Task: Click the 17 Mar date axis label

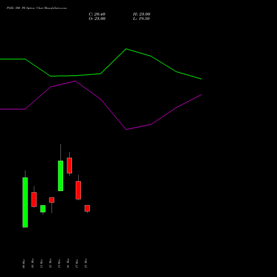Action: (x=77, y=263)
